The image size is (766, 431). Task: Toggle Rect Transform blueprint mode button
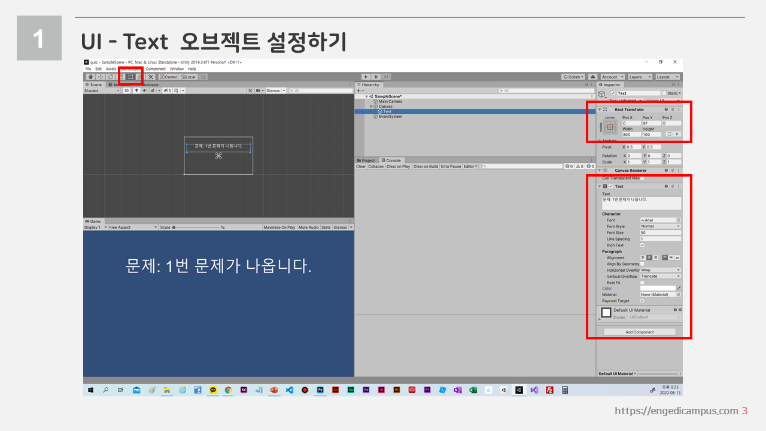[x=669, y=134]
